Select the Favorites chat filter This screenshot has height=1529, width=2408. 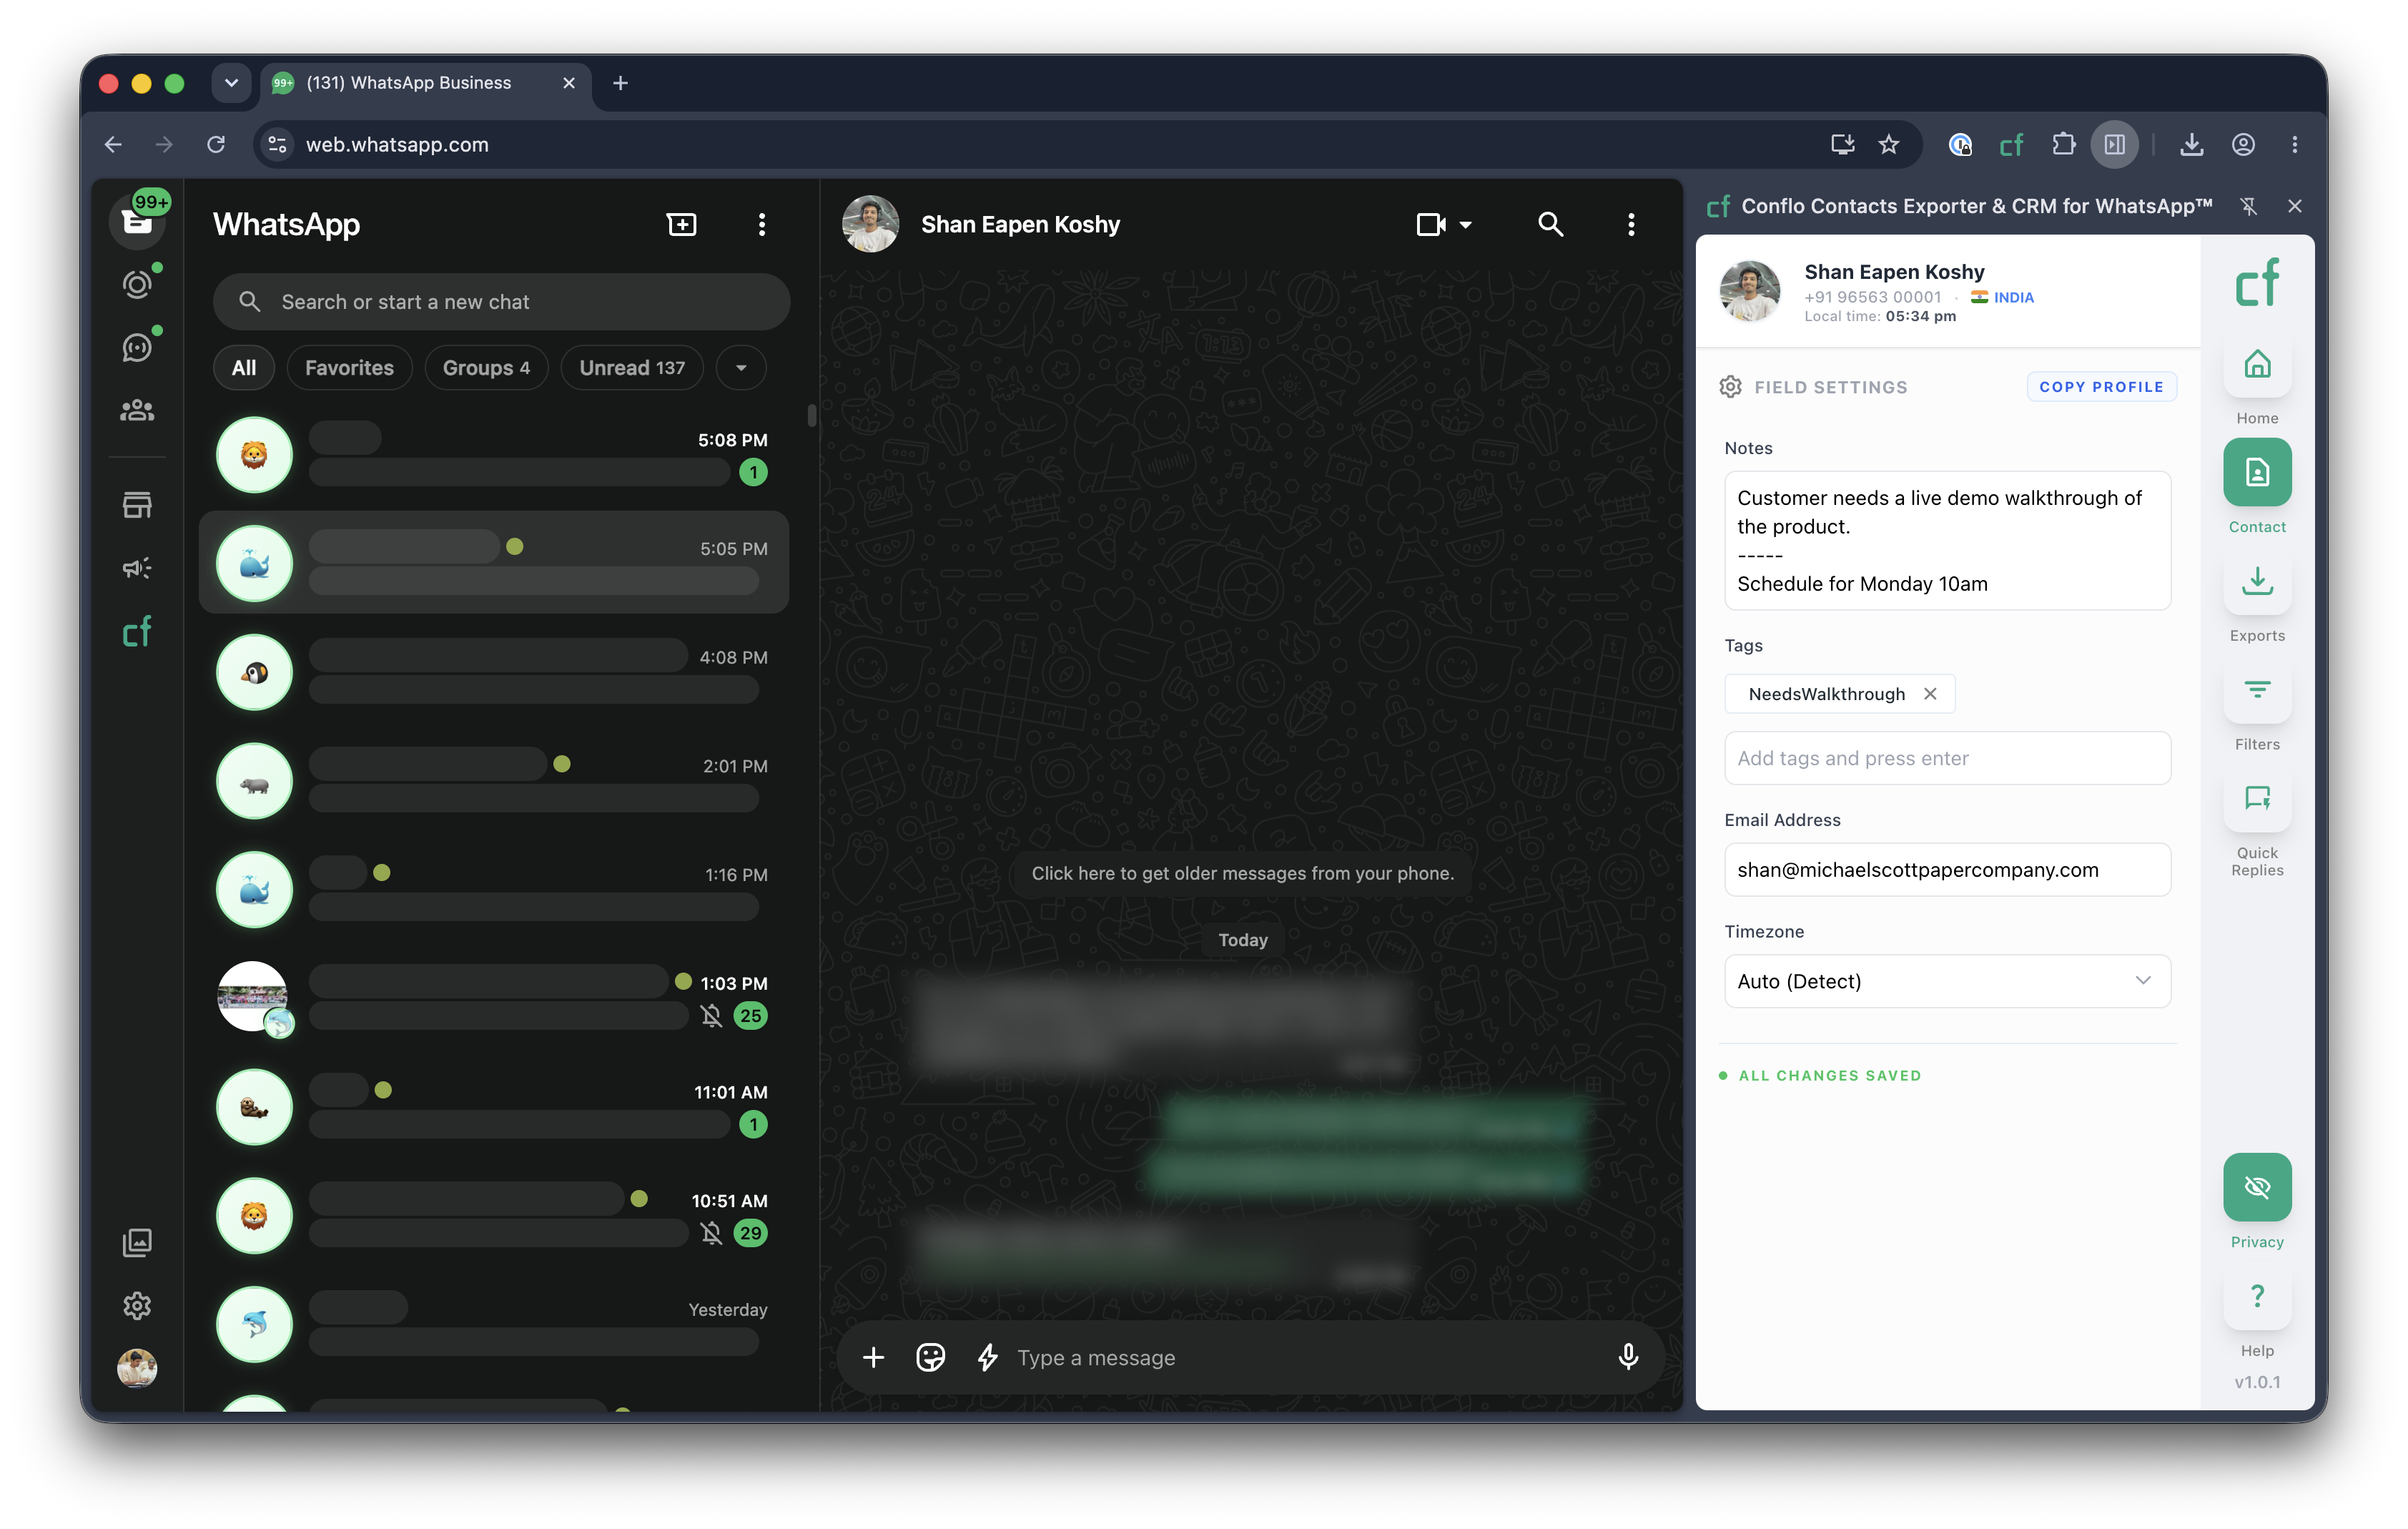[349, 368]
